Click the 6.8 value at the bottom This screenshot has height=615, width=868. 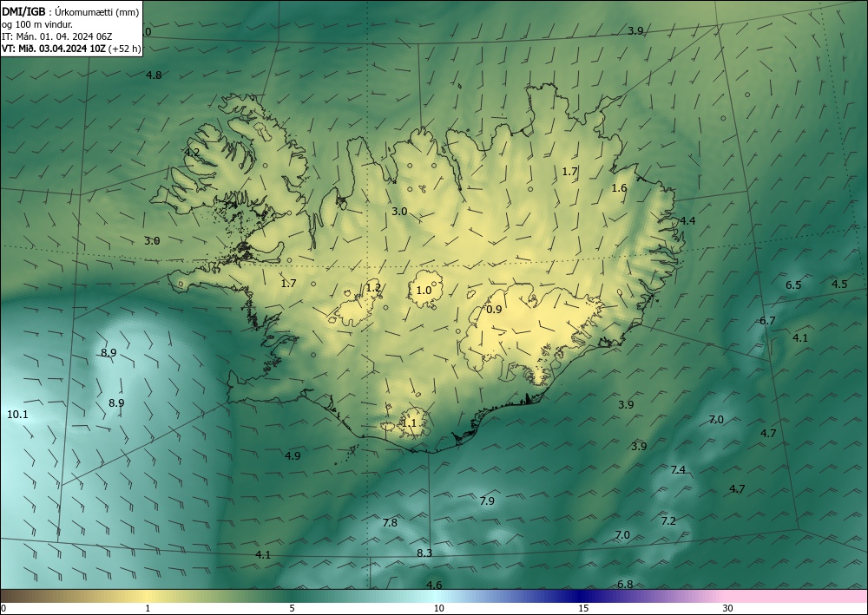[x=624, y=585]
